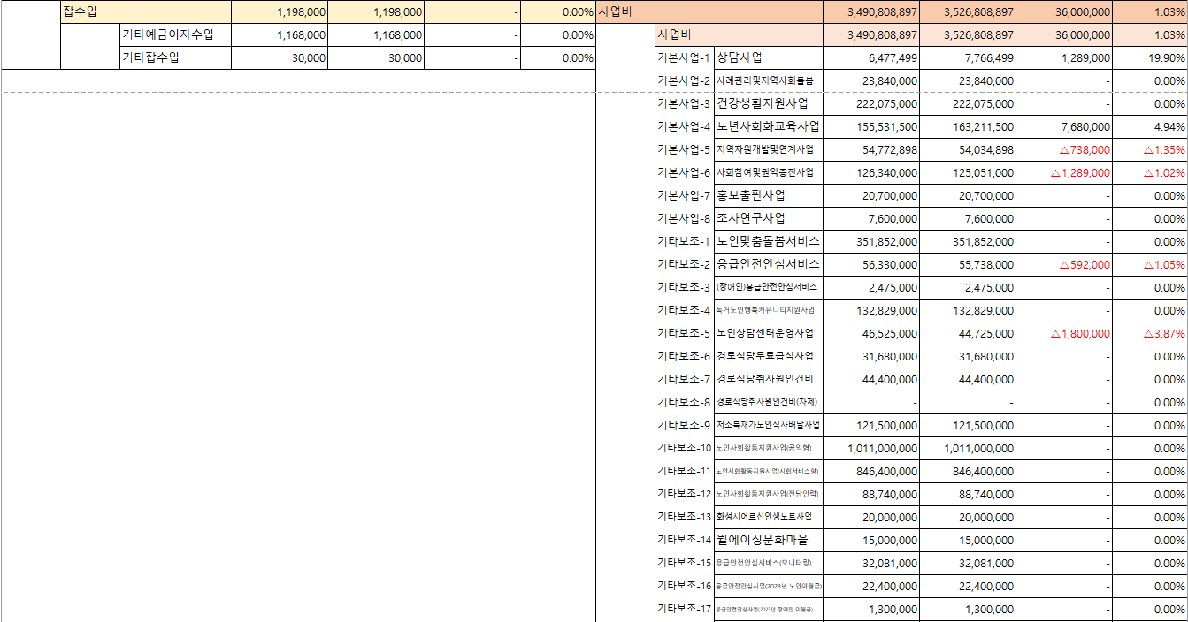This screenshot has height=622, width=1188.
Task: Select the 기타보조-10 code cell
Action: [x=684, y=448]
